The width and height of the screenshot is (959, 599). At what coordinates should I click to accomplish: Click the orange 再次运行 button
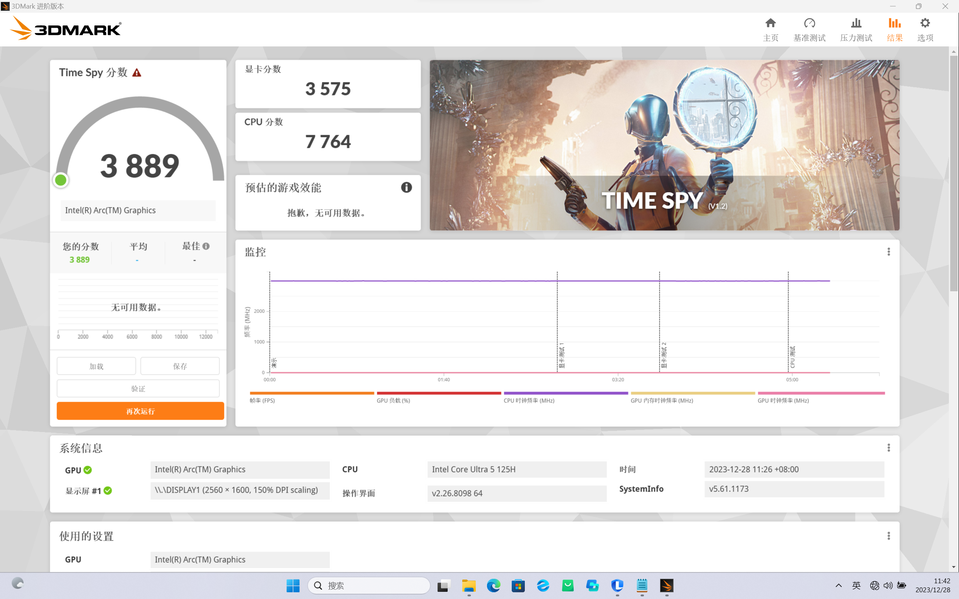(x=140, y=411)
